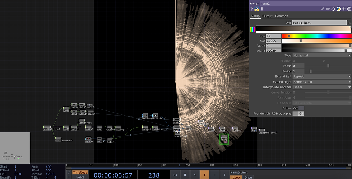
Task: Set Range Limit to Once
Action: (x=248, y=177)
